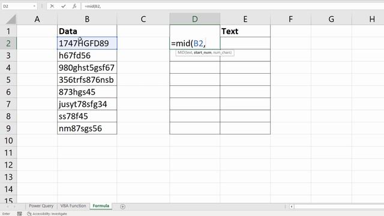Click the Text header cell
Screen dimensions: 384x216
[x=245, y=31]
